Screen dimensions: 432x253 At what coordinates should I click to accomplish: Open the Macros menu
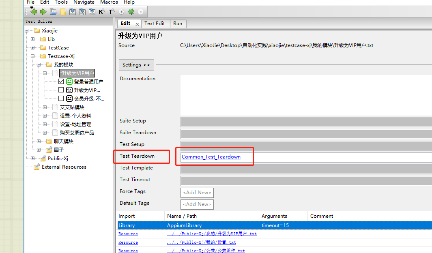[x=109, y=2]
